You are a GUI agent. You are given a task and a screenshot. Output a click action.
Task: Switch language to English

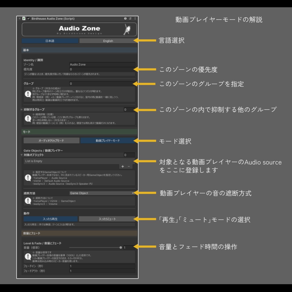click(108, 41)
